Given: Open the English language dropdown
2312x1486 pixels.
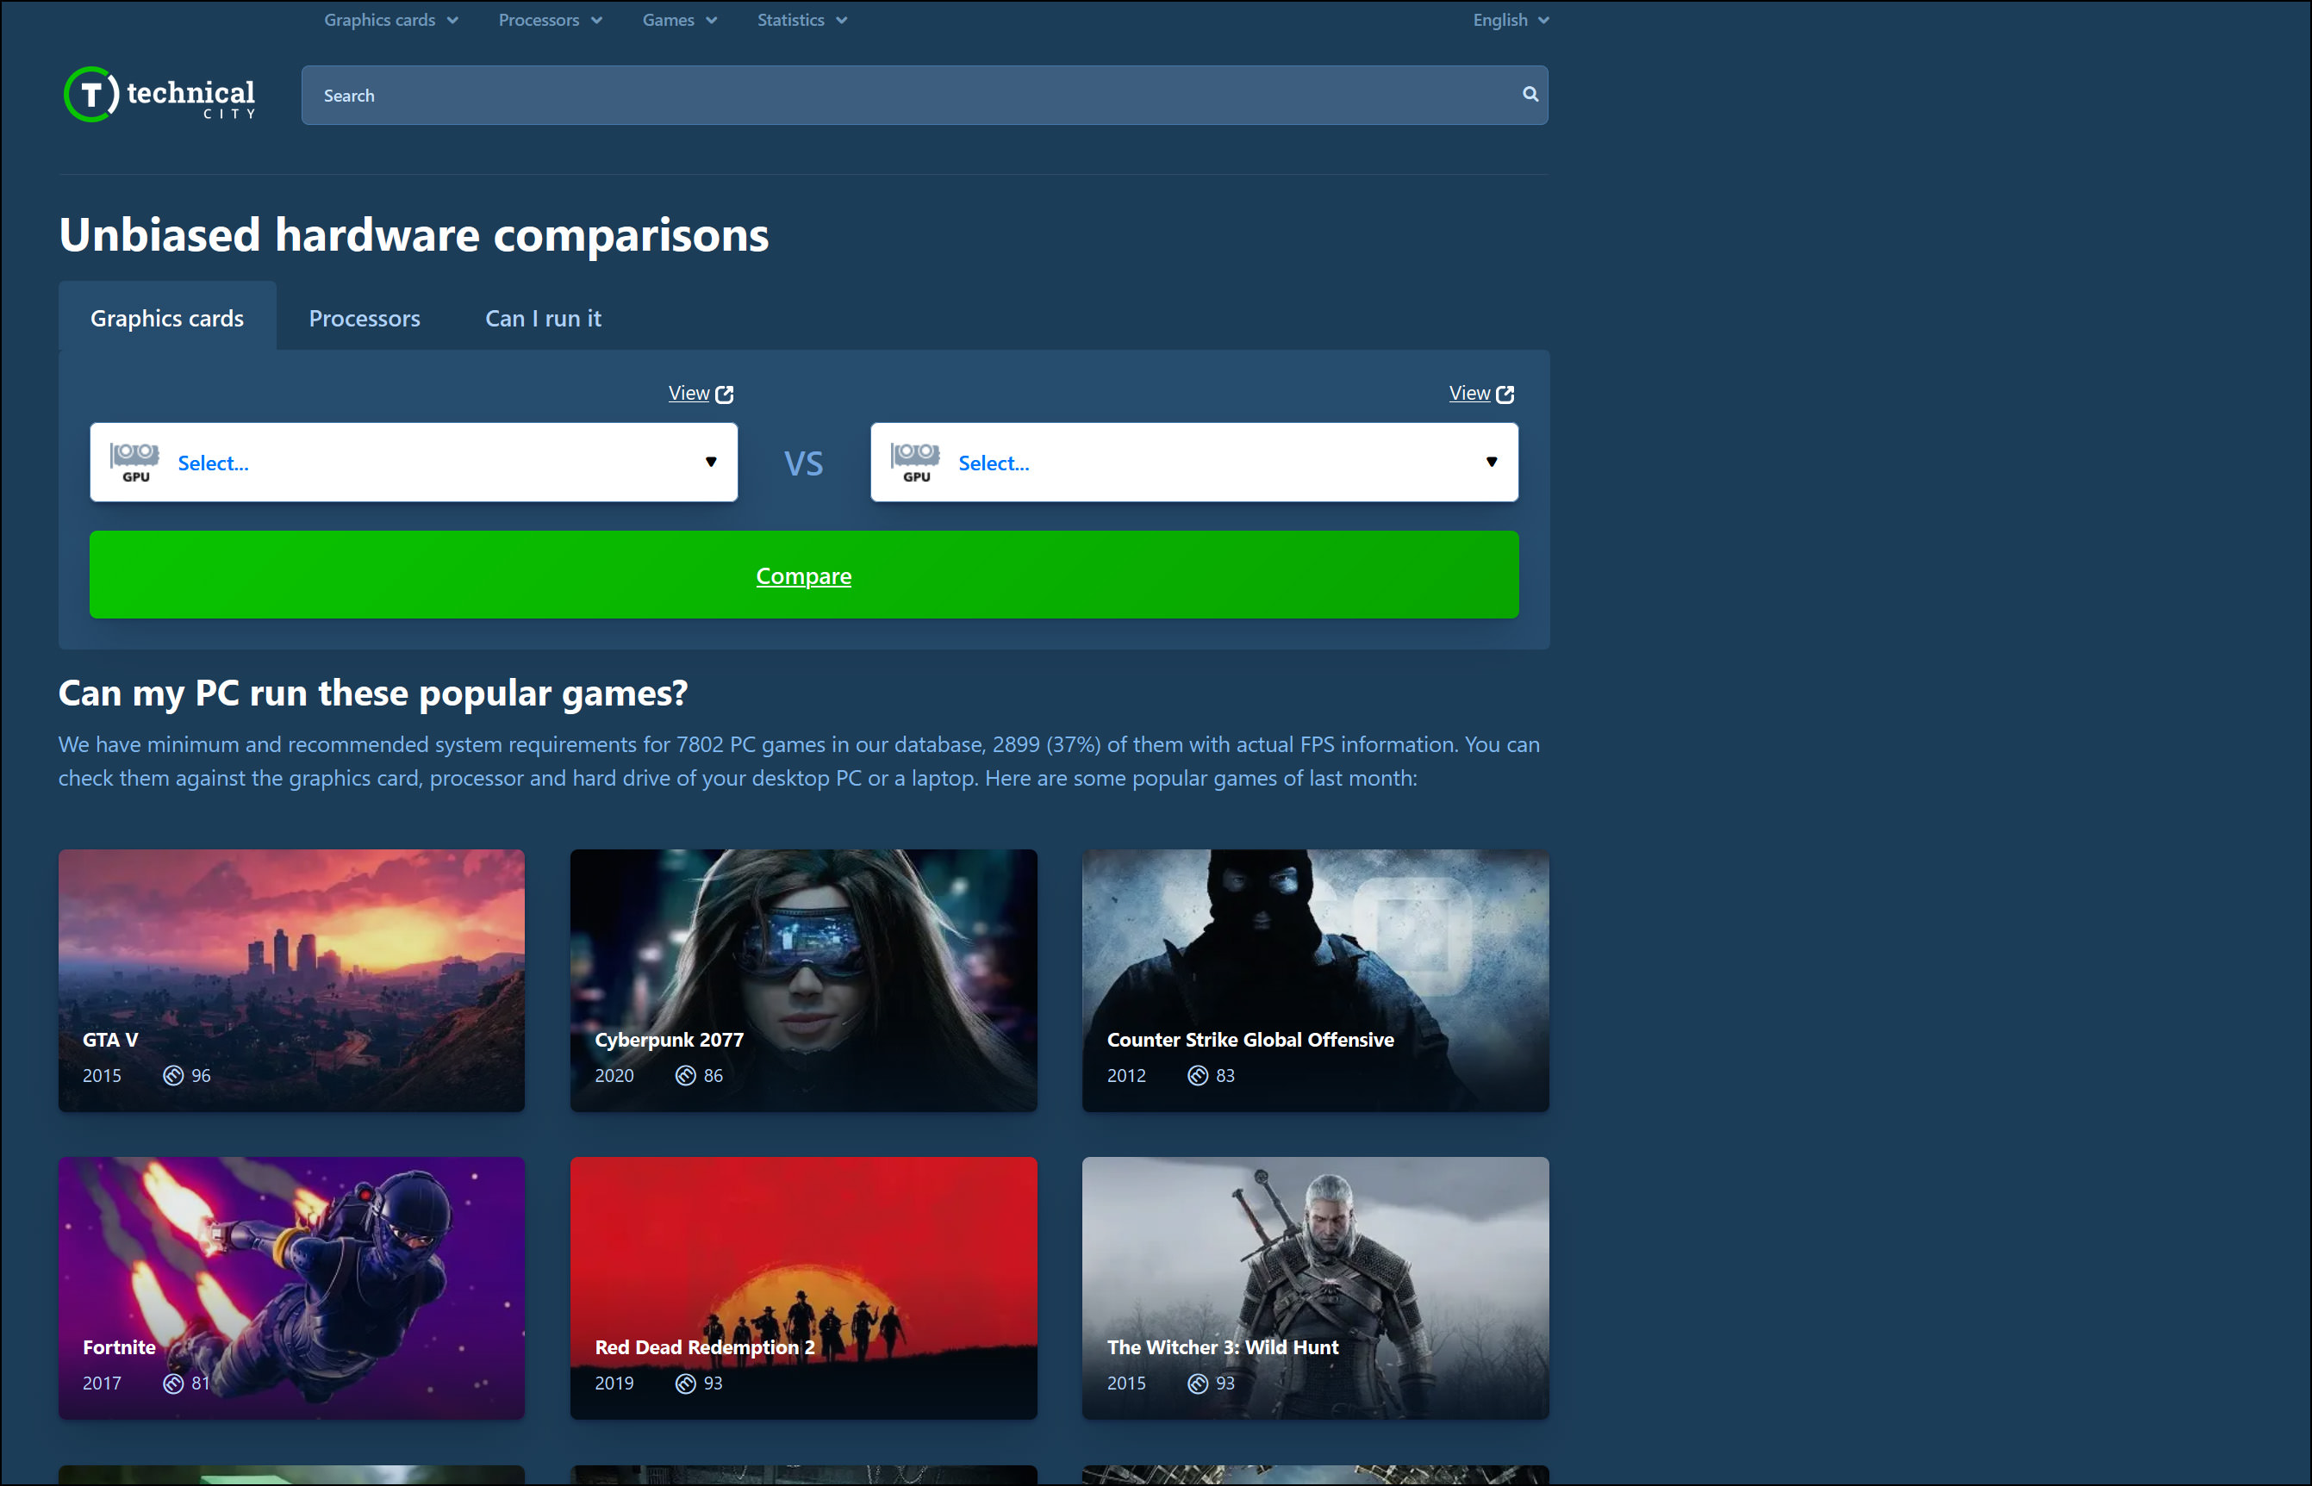Looking at the screenshot, I should tap(1510, 21).
